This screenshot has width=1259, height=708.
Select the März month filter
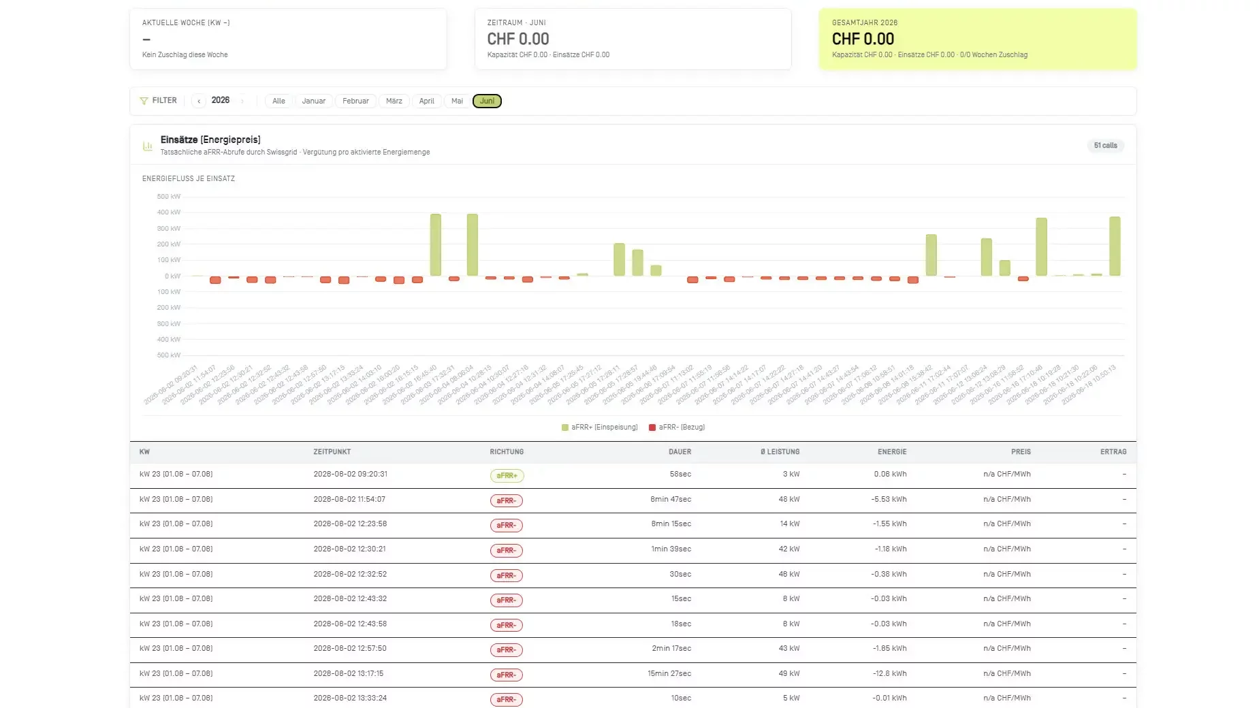(x=394, y=101)
